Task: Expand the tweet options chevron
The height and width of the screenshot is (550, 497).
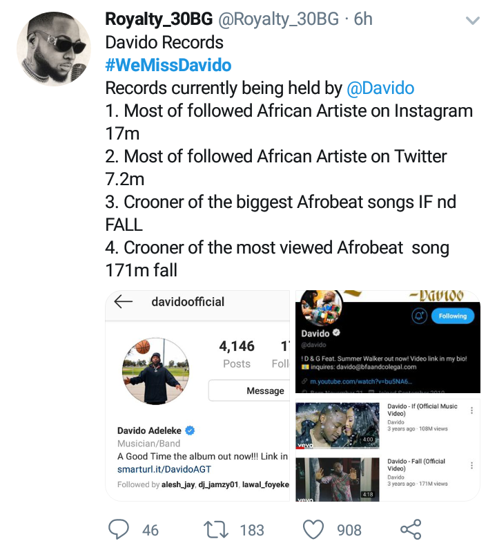Action: [x=473, y=21]
